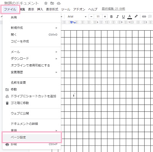Open the last edit history link
This screenshot has width=153, height=152.
(113, 9)
